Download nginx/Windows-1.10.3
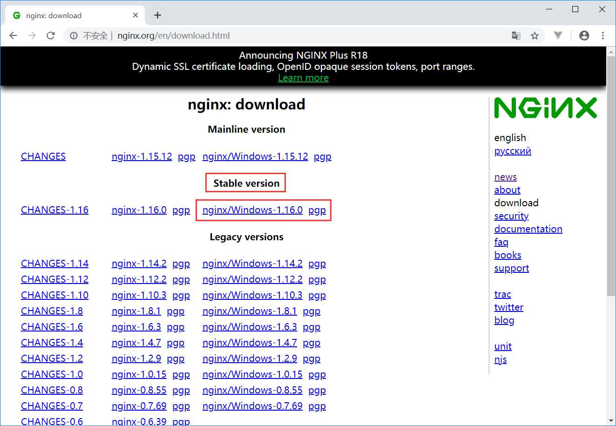616x426 pixels. (x=252, y=295)
